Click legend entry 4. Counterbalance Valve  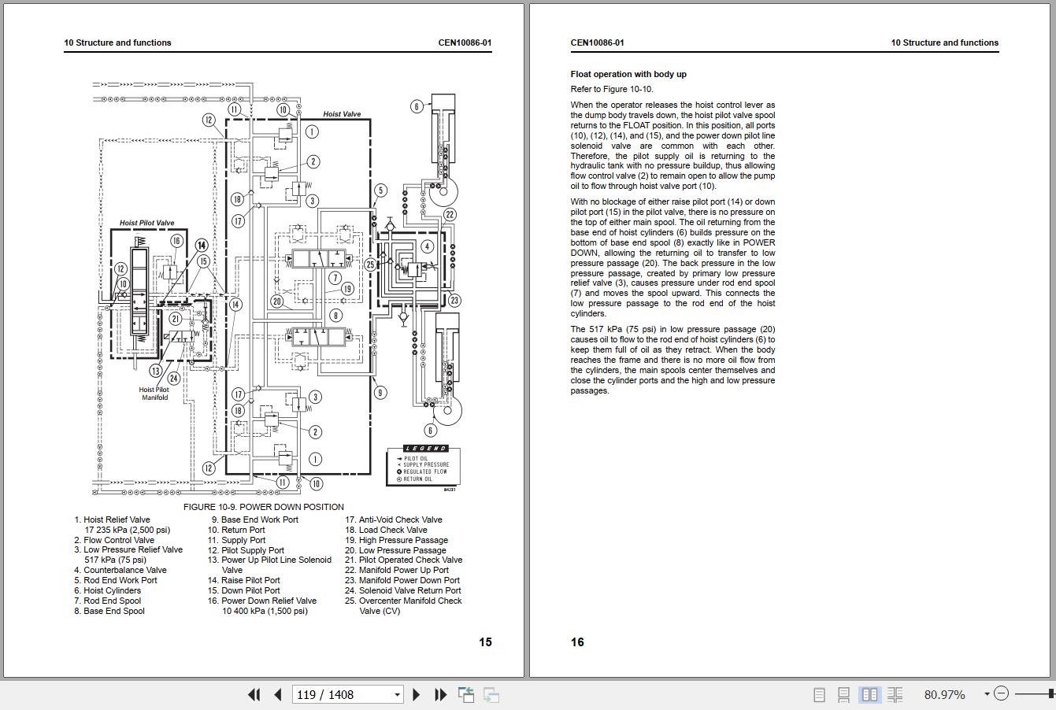point(120,570)
